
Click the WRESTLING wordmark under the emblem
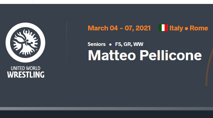[26, 75]
